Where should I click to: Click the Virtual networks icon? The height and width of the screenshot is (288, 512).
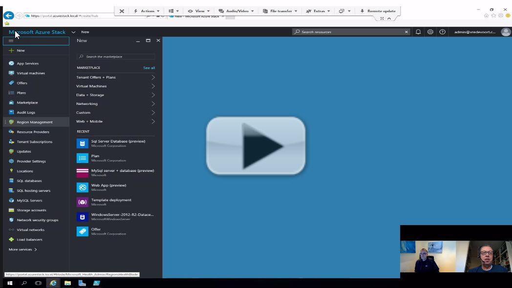11,229
